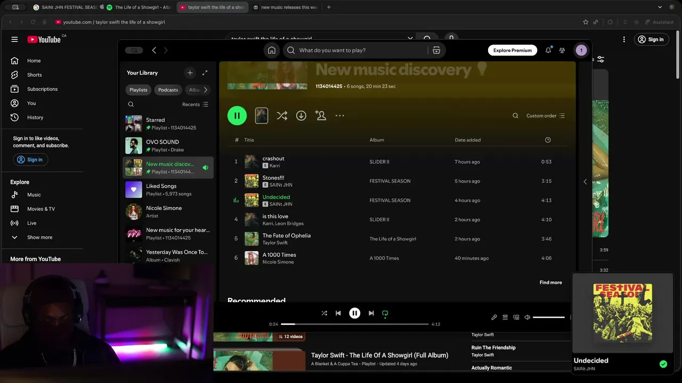Invite collaborators to the playlist
This screenshot has height=383, width=682.
pos(320,115)
